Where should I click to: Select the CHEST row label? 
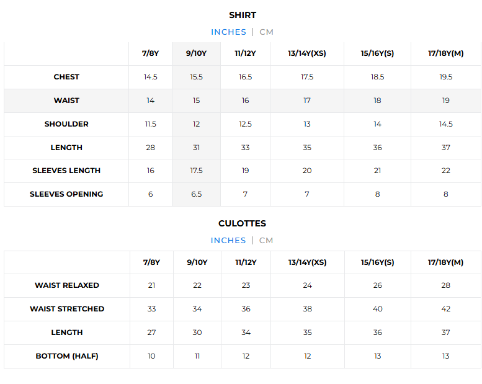(66, 77)
